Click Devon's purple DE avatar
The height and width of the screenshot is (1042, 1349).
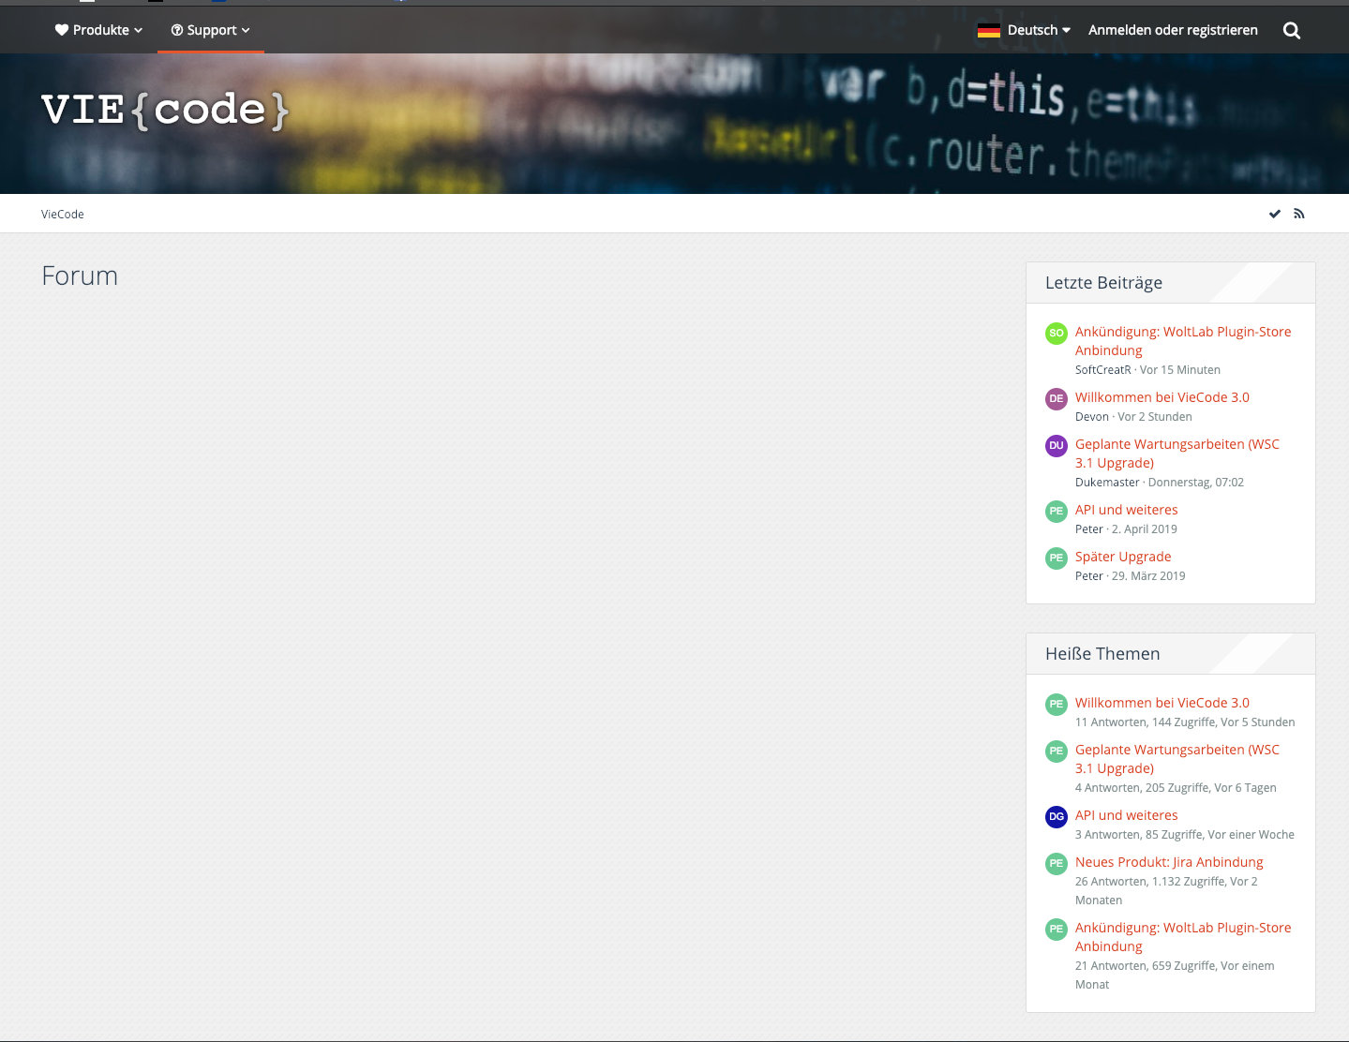[1056, 398]
